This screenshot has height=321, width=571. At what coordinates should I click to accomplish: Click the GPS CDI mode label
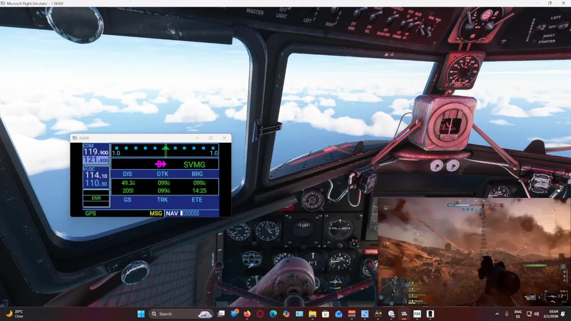pyautogui.click(x=91, y=213)
